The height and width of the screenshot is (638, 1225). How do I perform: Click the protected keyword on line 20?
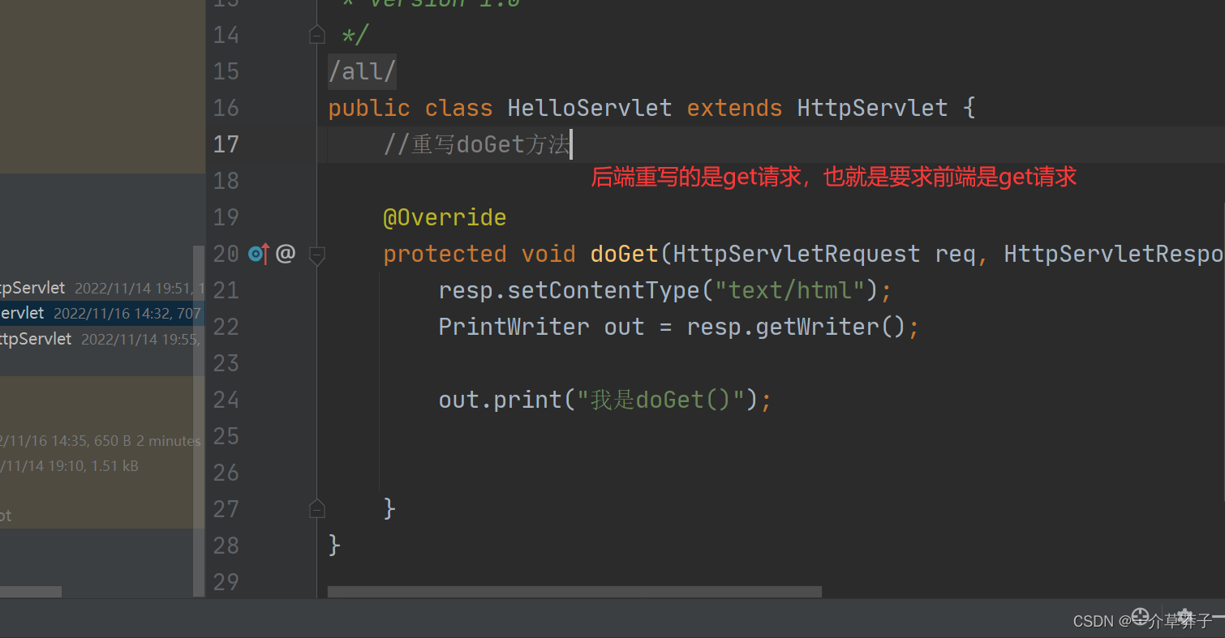pos(445,255)
